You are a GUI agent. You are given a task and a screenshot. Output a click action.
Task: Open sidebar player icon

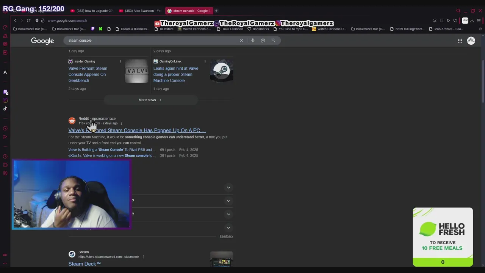pyautogui.click(x=5, y=128)
